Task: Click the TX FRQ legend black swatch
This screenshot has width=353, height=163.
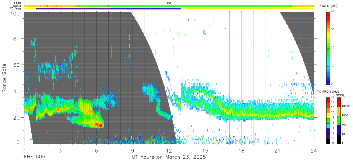Action: point(328,141)
